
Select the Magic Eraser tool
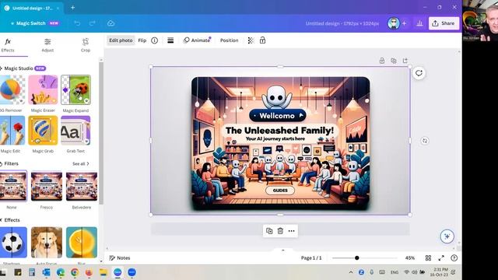pos(44,90)
